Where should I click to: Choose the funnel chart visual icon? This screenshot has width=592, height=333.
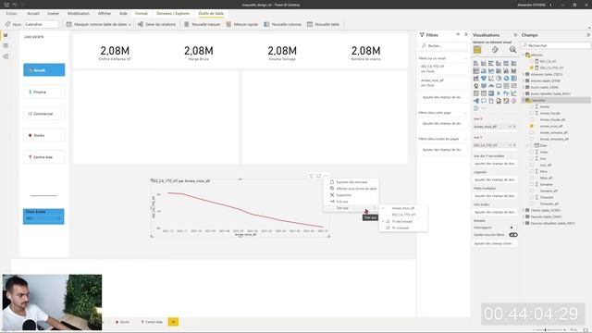click(x=484, y=78)
